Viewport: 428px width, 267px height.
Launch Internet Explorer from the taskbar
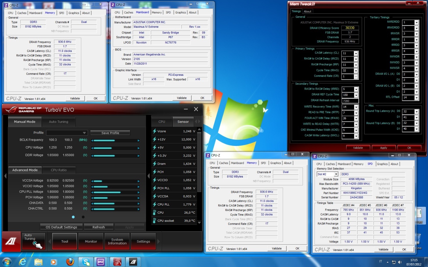click(x=22, y=262)
